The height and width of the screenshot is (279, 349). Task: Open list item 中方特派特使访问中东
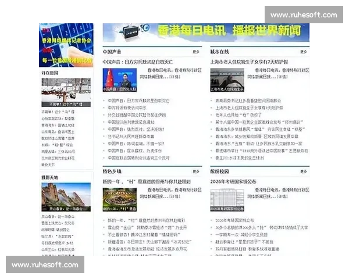click(127, 108)
